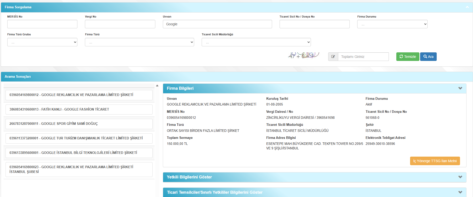The width and height of the screenshot is (473, 197).
Task: Select result GOOGLE SPOR GİYİM SAMİ DOĞUÇ
Action: [x=79, y=124]
